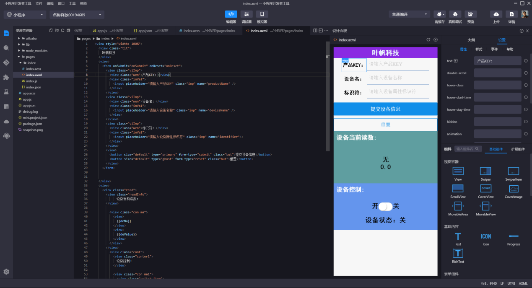Switch to the 扩展组件 tab
Screen dimensions: 532x288
(x=518, y=149)
